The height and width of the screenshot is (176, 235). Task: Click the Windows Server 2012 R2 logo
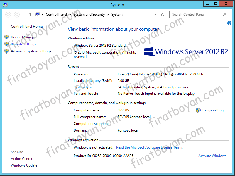186,52
